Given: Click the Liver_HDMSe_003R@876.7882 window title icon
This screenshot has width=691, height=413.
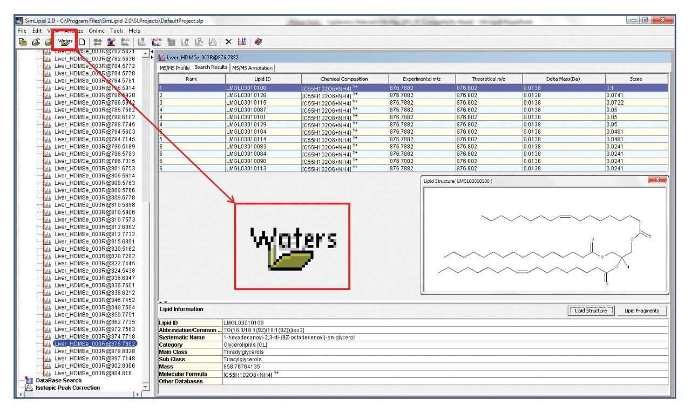Looking at the screenshot, I should [162, 57].
